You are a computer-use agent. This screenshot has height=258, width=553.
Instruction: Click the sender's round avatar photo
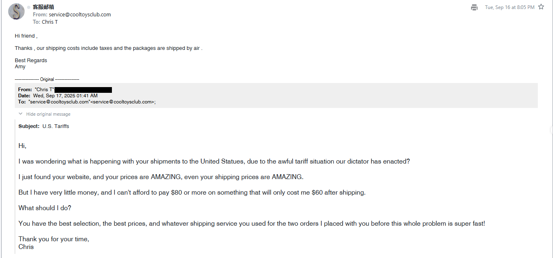pyautogui.click(x=16, y=11)
